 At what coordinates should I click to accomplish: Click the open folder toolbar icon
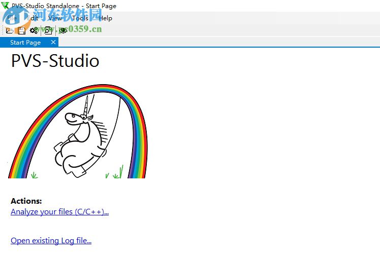pyautogui.click(x=10, y=30)
